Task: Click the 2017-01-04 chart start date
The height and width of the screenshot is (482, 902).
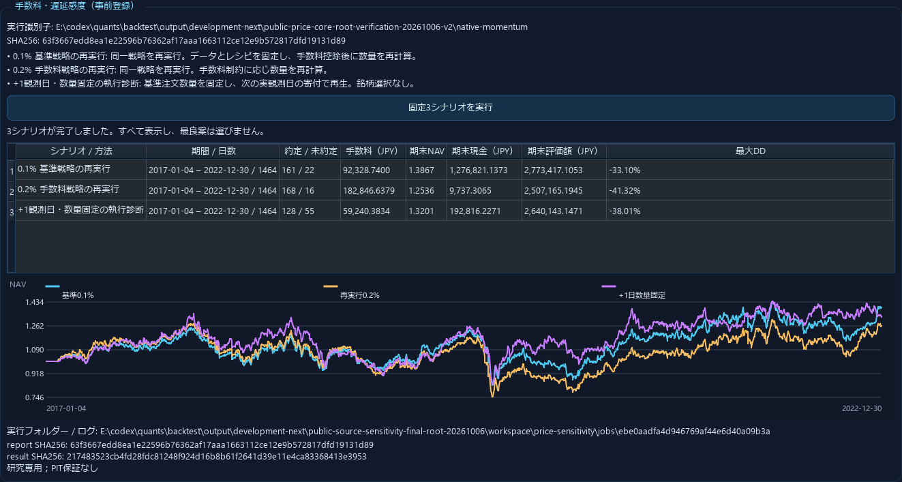Action: [66, 408]
